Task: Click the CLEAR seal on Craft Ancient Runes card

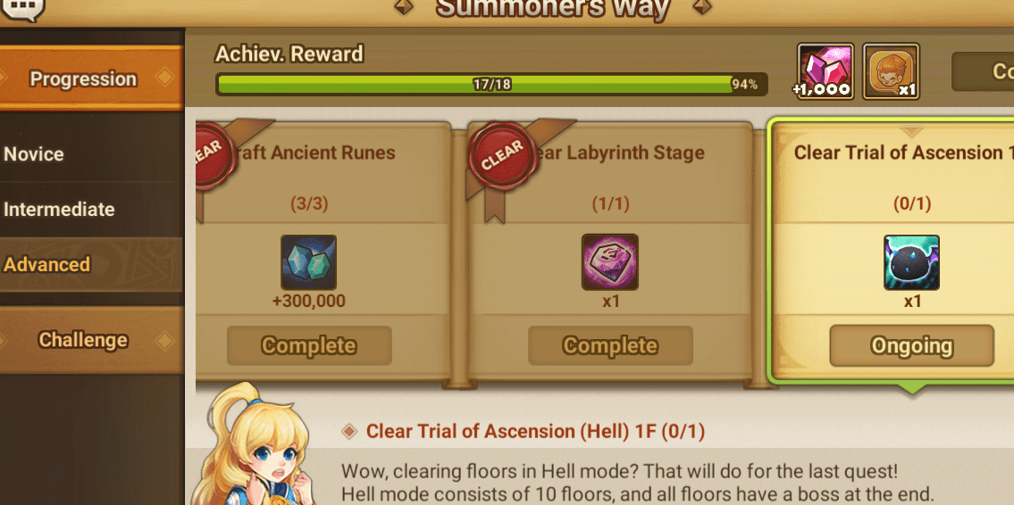Action: (210, 155)
